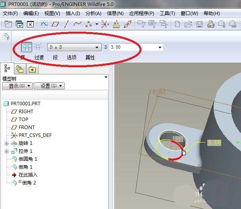The image size is (241, 209).
Task: Open the 设置(G) dropdown button
Action: 49,86
